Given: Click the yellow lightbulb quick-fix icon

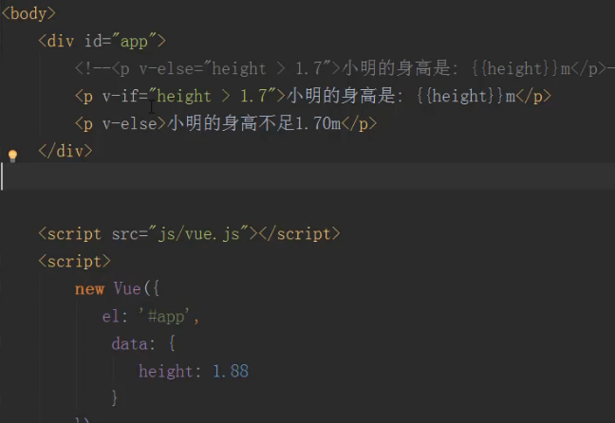Looking at the screenshot, I should [12, 156].
